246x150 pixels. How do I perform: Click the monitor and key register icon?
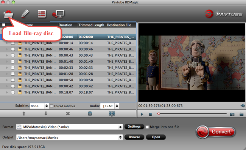pyautogui.click(x=58, y=14)
